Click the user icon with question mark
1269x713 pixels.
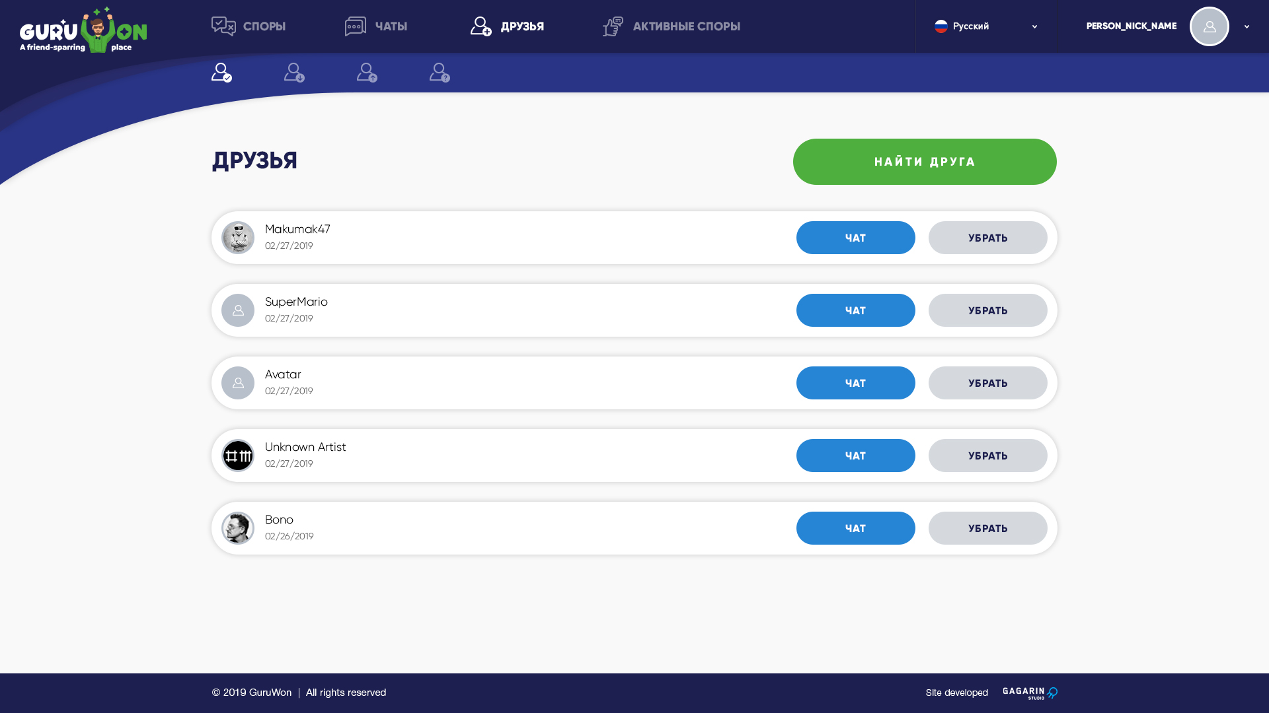click(440, 73)
